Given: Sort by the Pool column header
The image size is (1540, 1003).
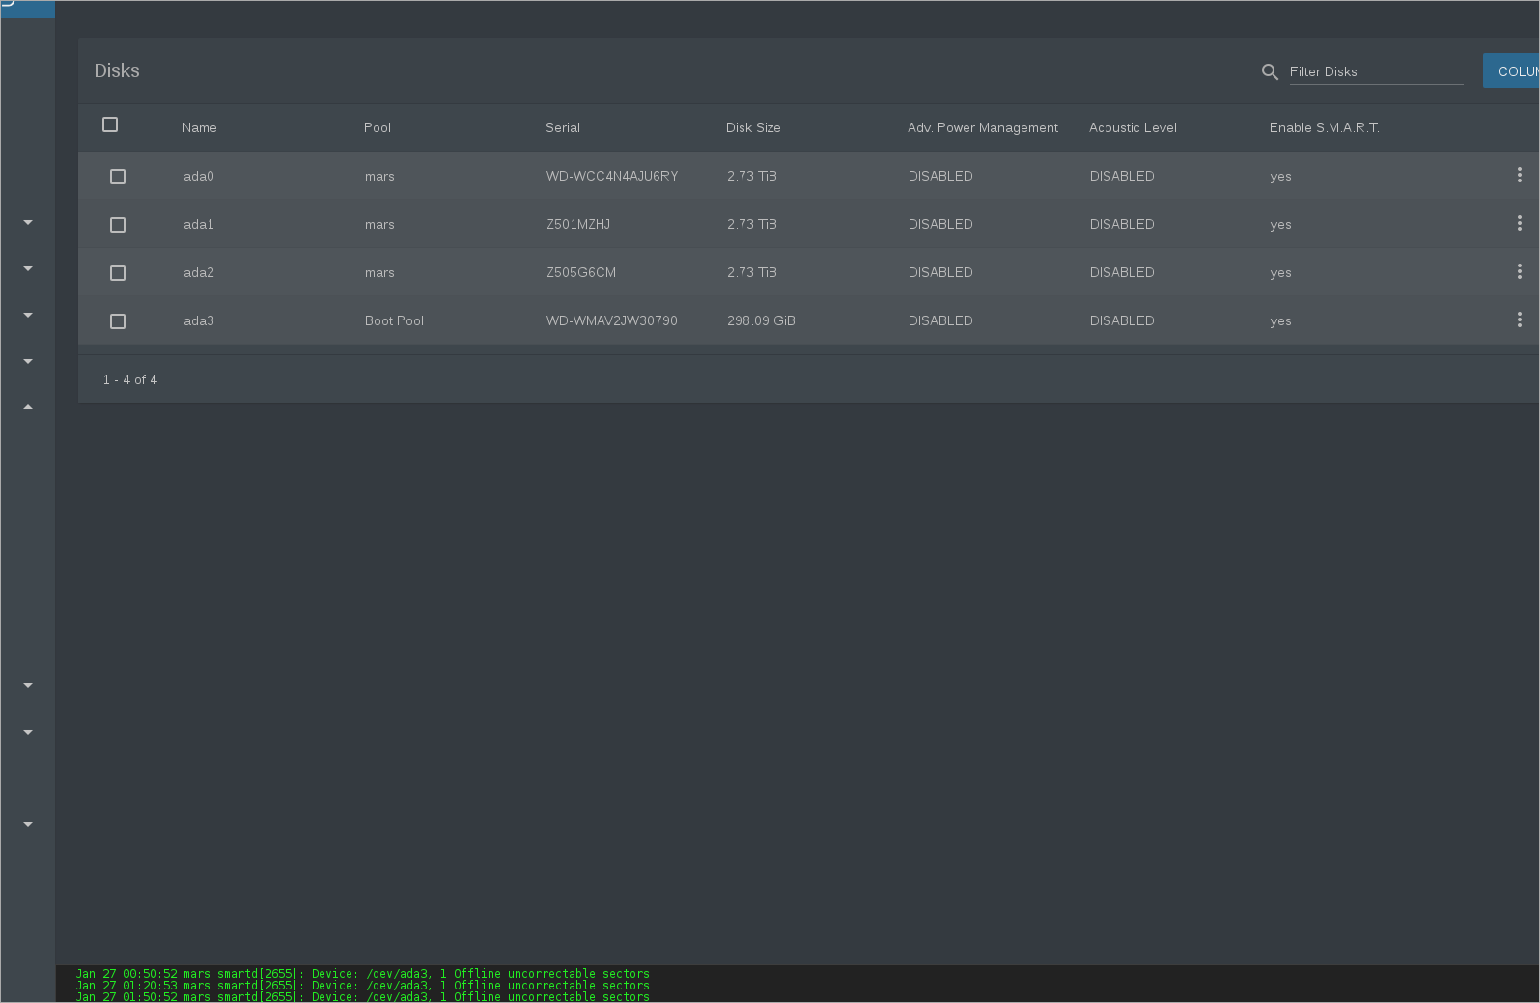Looking at the screenshot, I should coord(378,127).
